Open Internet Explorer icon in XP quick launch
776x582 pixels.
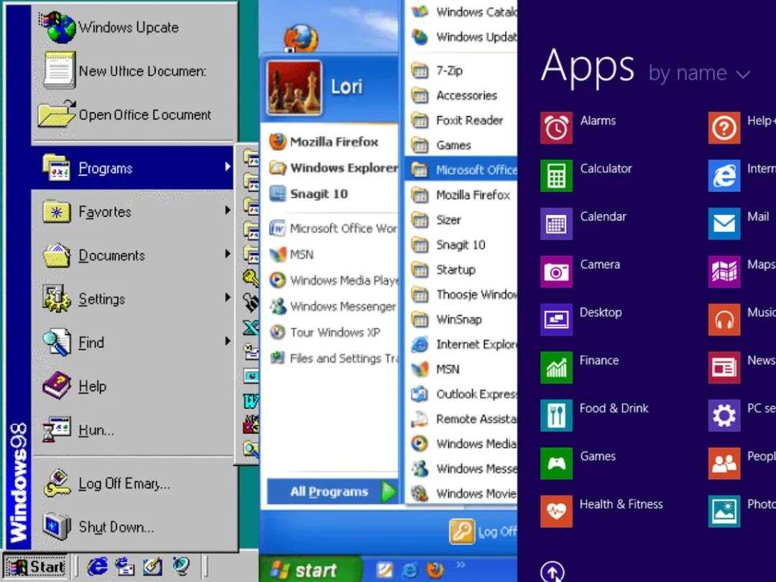click(x=410, y=570)
